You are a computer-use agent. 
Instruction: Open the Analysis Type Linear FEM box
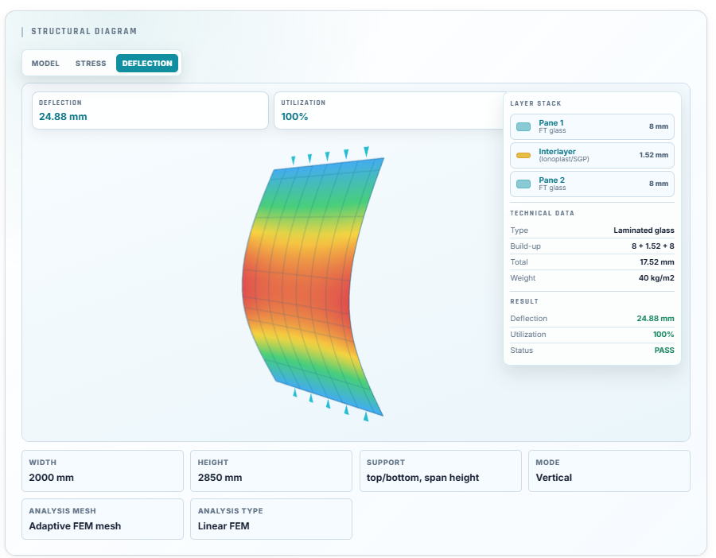[x=271, y=519]
